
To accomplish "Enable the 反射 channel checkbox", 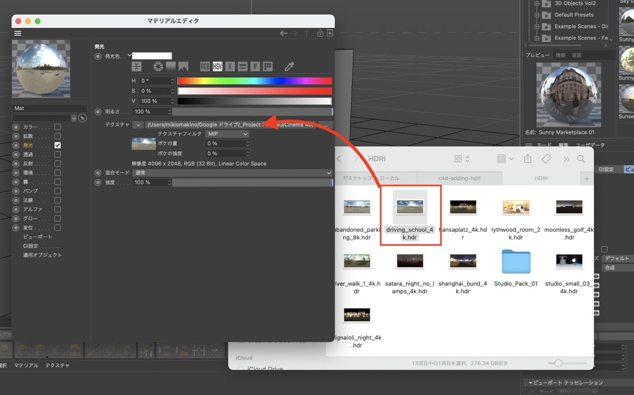I will tap(58, 164).
